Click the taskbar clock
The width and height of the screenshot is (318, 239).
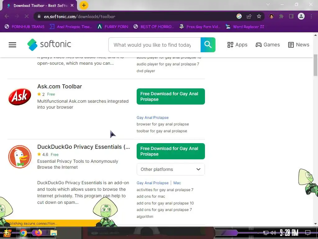(289, 233)
